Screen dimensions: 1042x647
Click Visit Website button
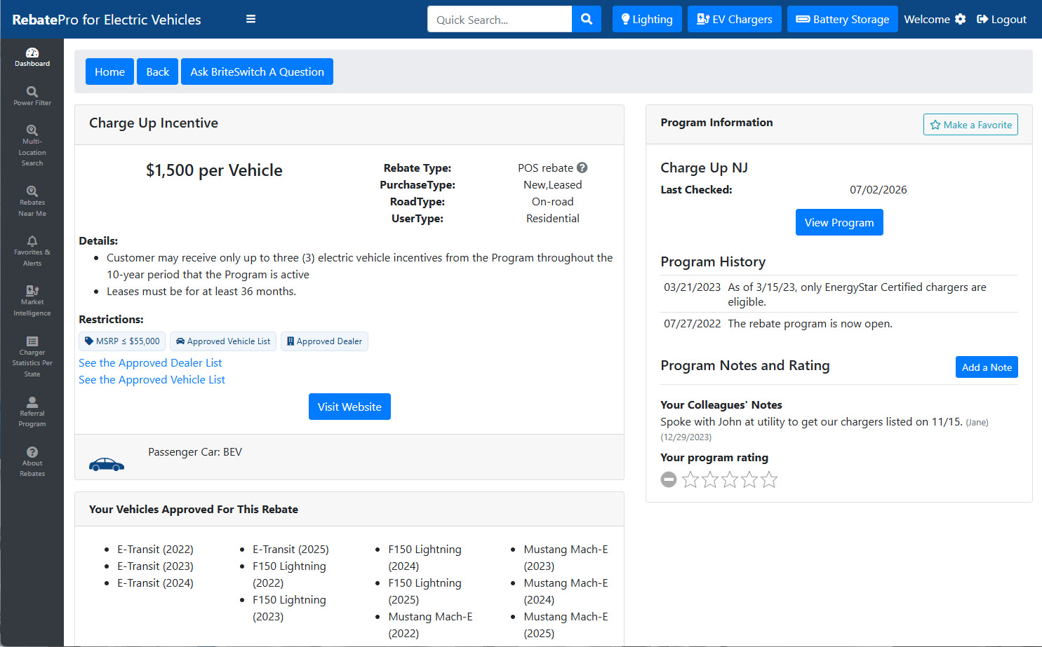point(349,407)
